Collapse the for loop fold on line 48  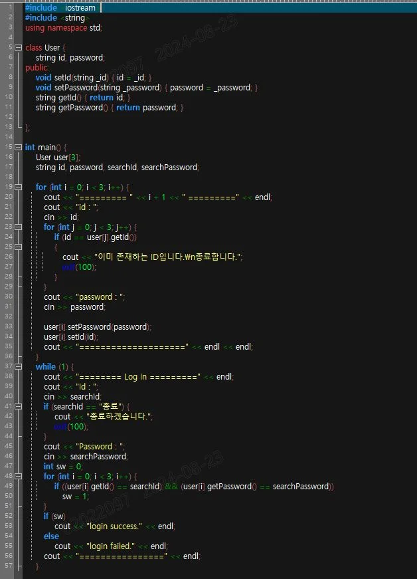pyautogui.click(x=18, y=476)
